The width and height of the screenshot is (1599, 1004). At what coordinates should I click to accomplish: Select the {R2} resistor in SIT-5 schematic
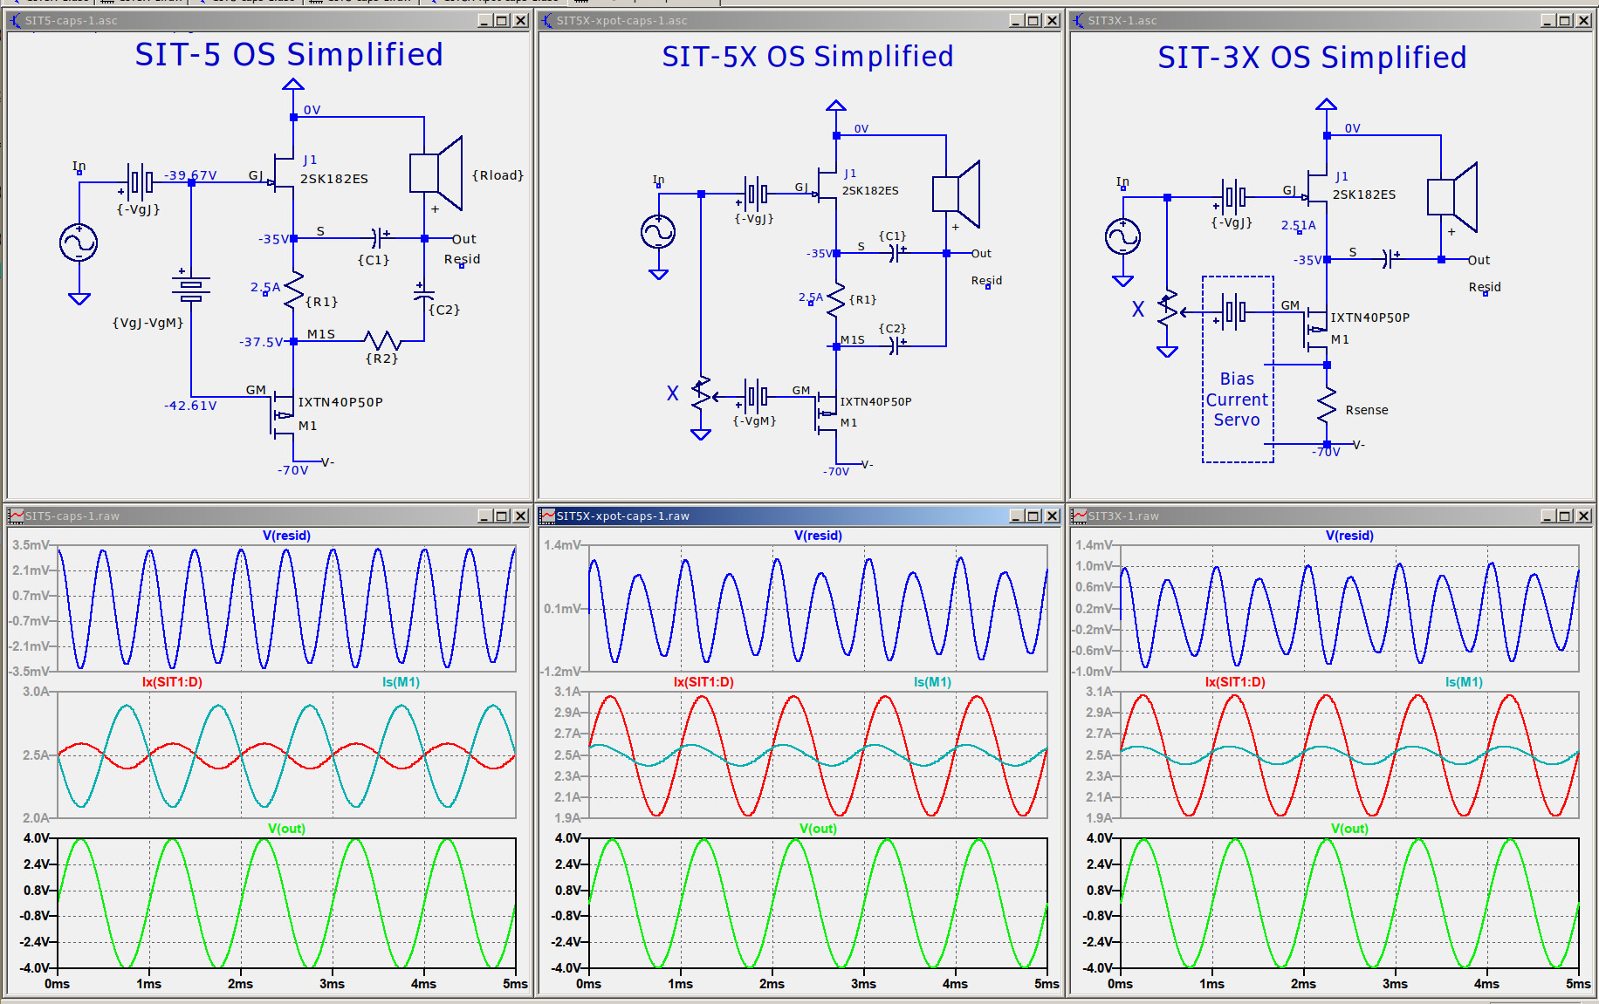pyautogui.click(x=381, y=341)
